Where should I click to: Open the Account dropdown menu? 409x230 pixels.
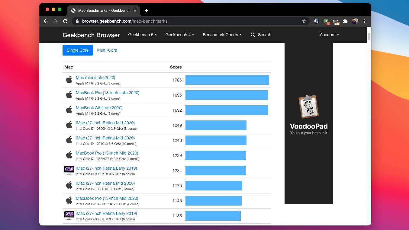tap(329, 35)
